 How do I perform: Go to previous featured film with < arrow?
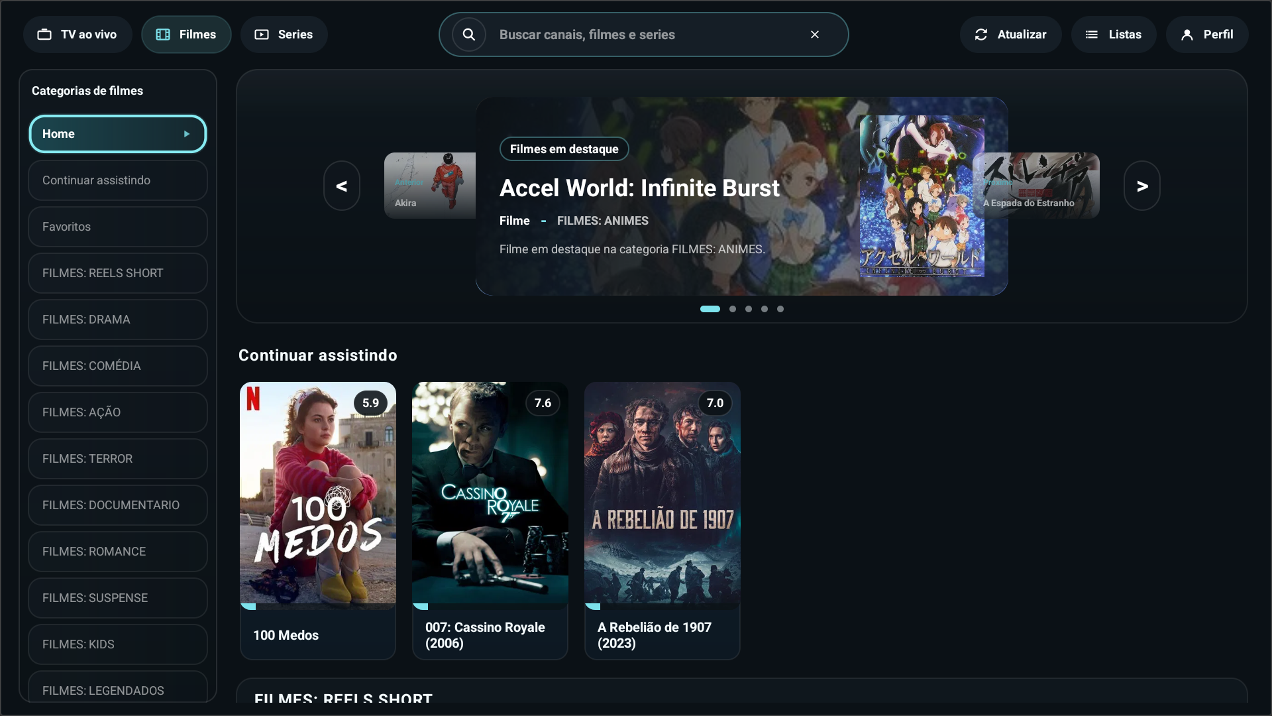pos(342,186)
